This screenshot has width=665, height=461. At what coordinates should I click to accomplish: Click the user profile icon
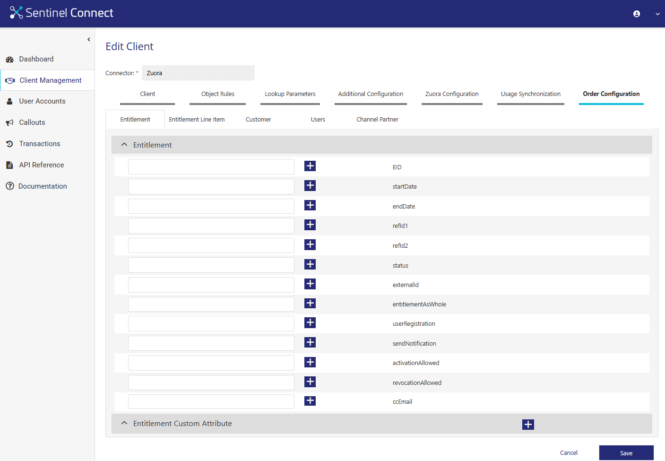pos(637,14)
